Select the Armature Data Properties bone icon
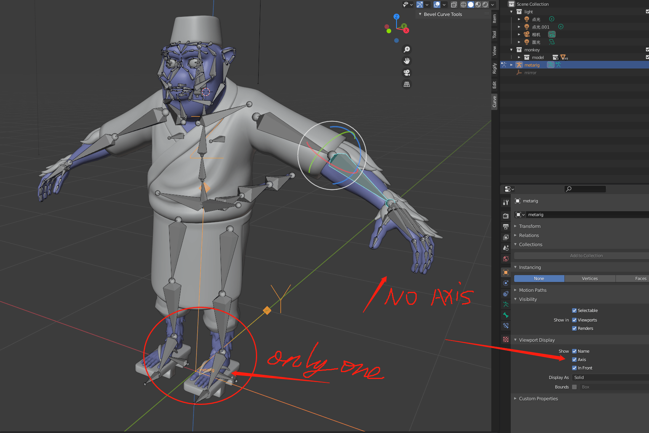 tap(505, 304)
